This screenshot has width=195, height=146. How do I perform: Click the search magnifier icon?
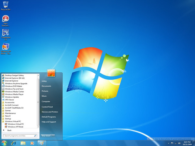click(x=35, y=136)
